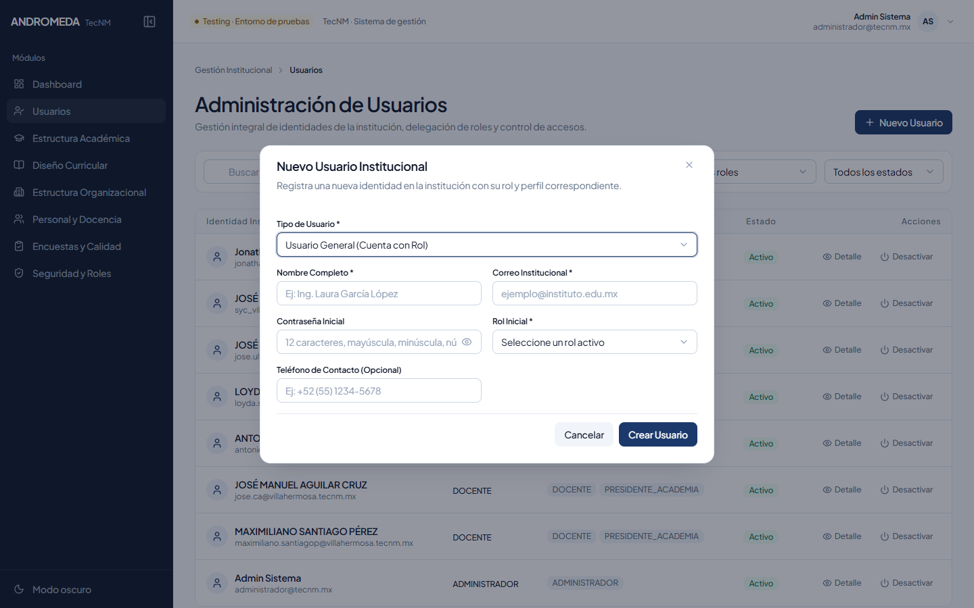
Task: Desactivar the Maximiliano Santiago Pérez user
Action: [x=906, y=536]
